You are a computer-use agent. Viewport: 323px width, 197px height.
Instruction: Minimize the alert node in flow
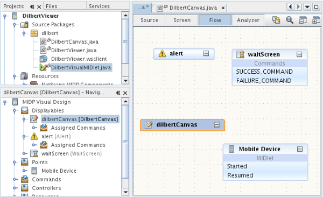click(x=206, y=53)
